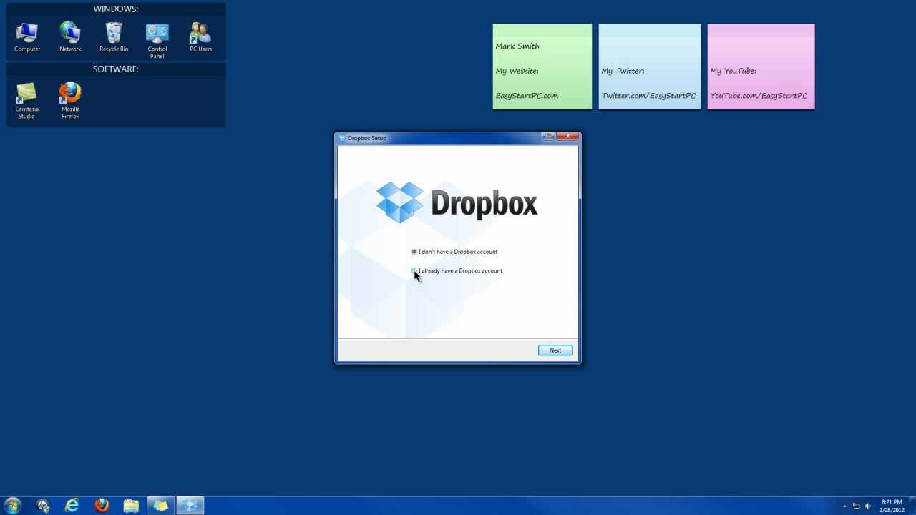Viewport: 916px width, 515px height.
Task: Open the Recycle Bin desktop icon
Action: tap(114, 37)
